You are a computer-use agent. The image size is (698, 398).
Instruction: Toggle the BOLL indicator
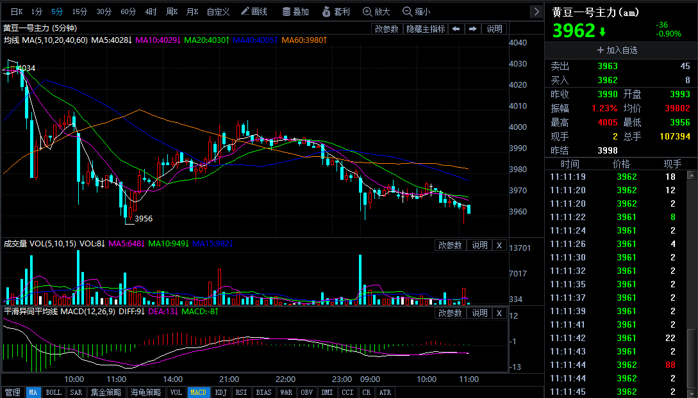click(x=53, y=392)
